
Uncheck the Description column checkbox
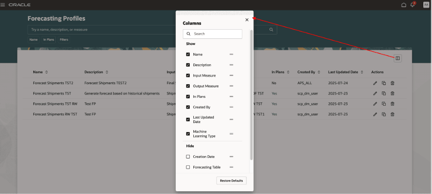coord(188,65)
